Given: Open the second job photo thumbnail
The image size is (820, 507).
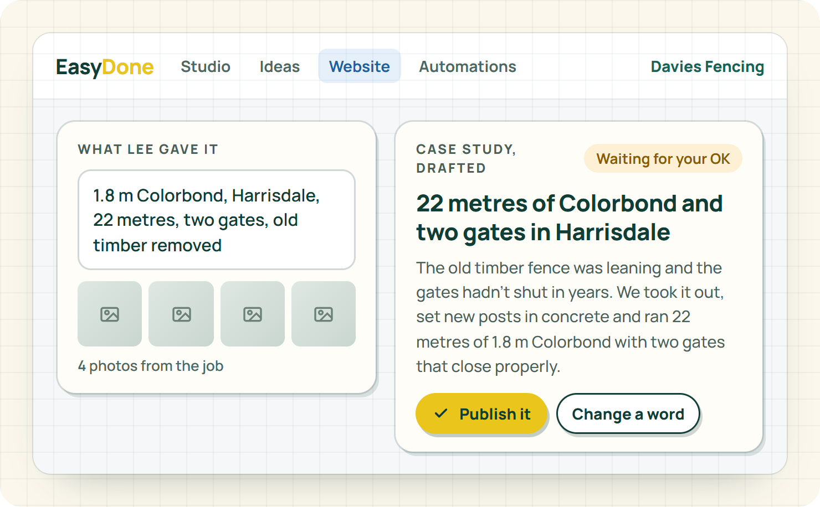Looking at the screenshot, I should (x=181, y=314).
